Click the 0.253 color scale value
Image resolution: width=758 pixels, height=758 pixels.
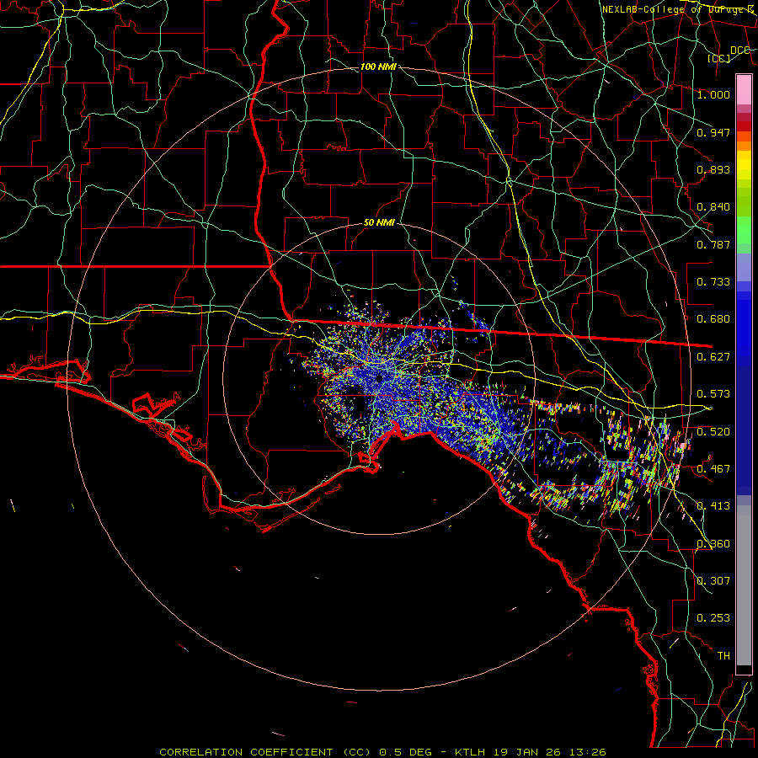(713, 618)
